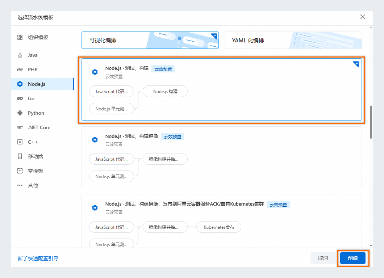Click JavaScript 代码 stage in first template
Screen dimensions: 384x278
click(112, 91)
